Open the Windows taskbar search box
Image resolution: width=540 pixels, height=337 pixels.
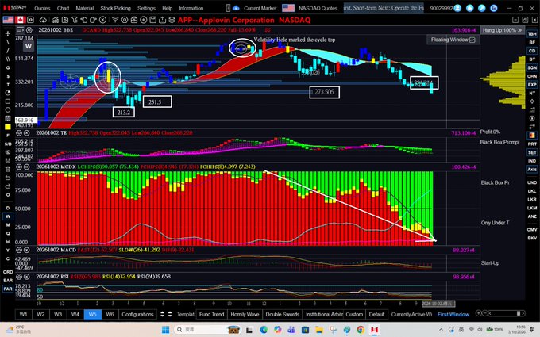click(x=208, y=329)
